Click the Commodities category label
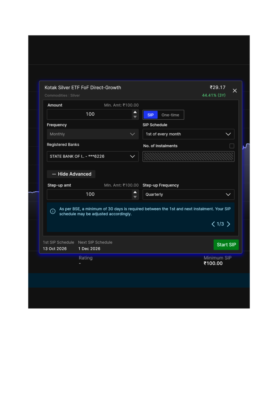 tap(56, 95)
